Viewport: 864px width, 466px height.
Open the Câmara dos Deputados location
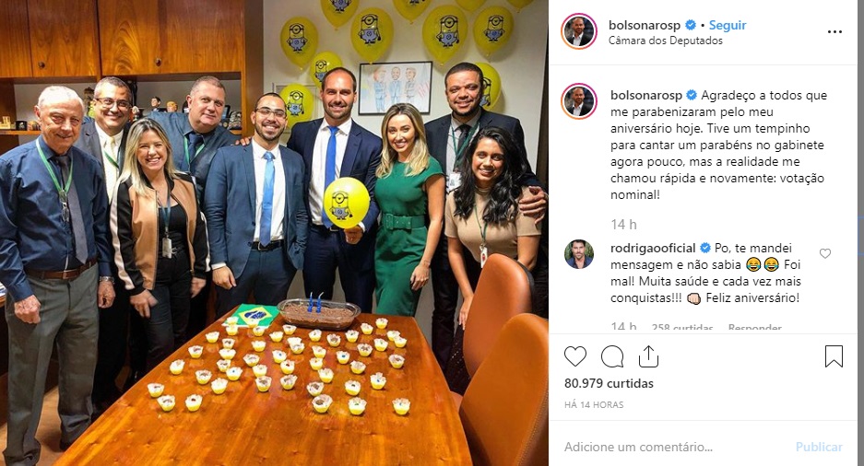665,41
